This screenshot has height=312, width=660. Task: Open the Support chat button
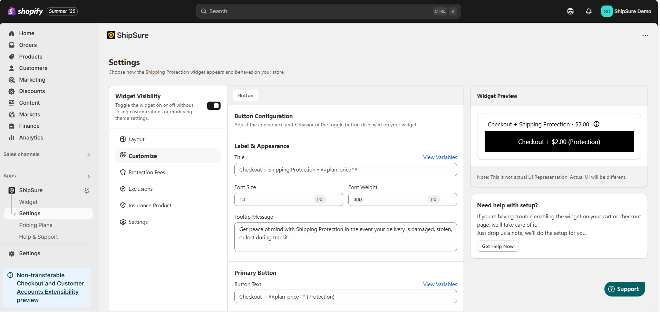coord(624,289)
